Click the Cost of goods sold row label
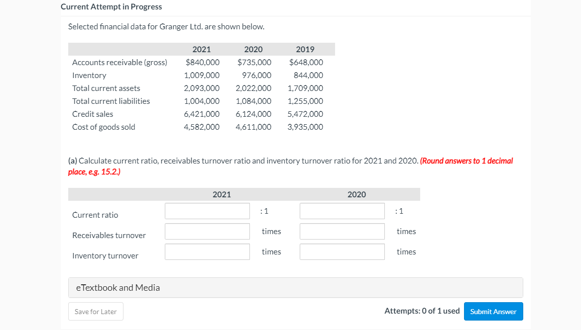 [104, 127]
